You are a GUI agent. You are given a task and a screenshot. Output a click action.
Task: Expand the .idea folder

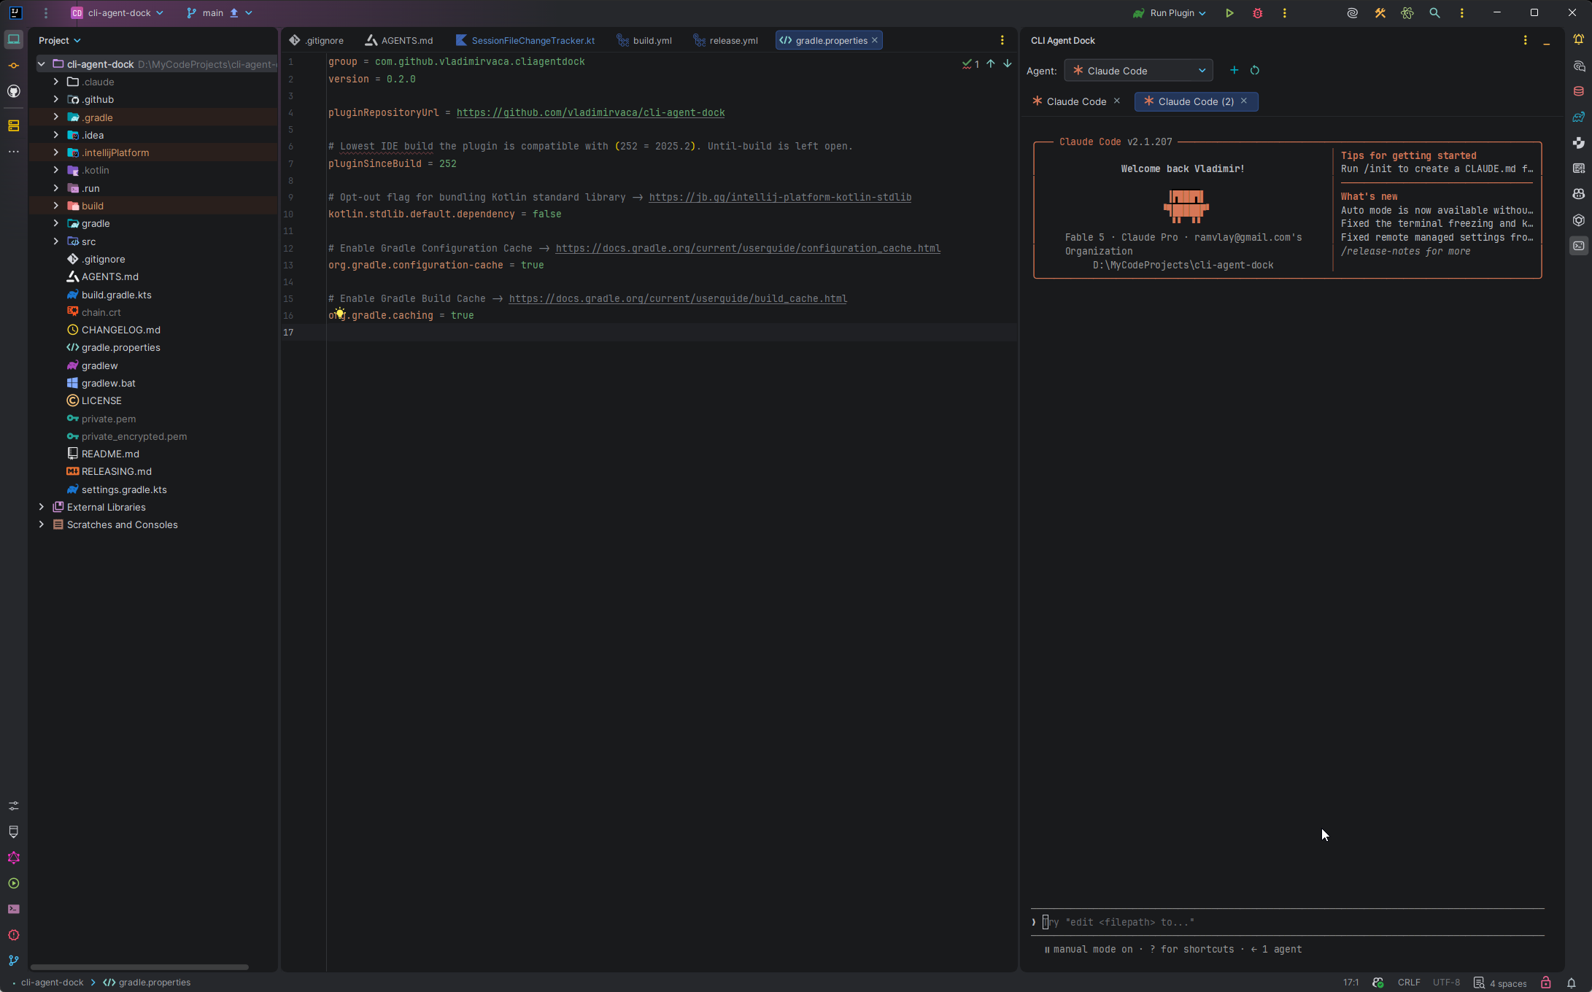point(55,135)
